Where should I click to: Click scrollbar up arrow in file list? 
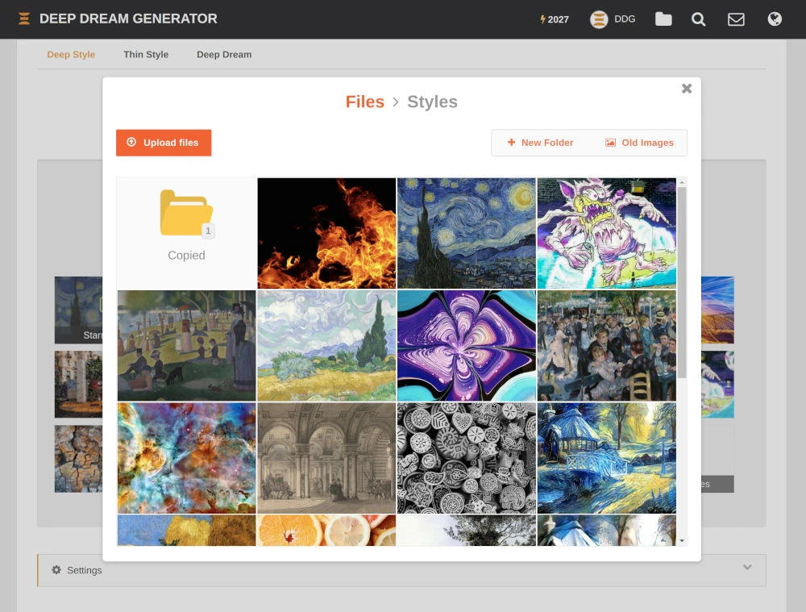tap(682, 182)
